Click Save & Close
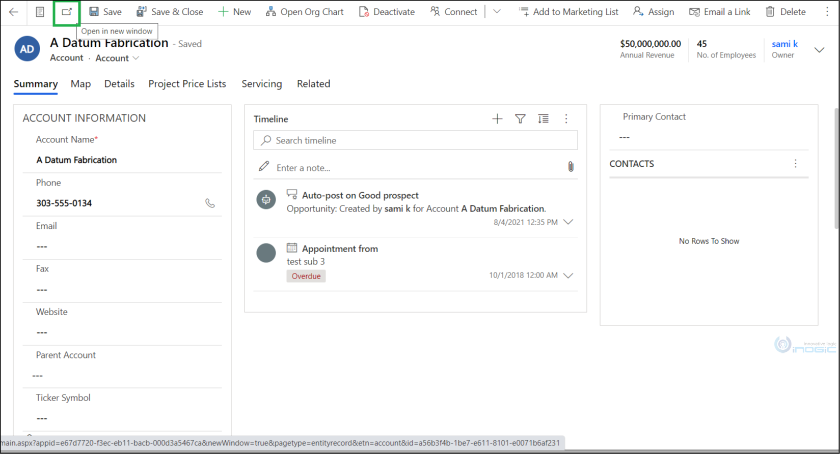 [170, 12]
